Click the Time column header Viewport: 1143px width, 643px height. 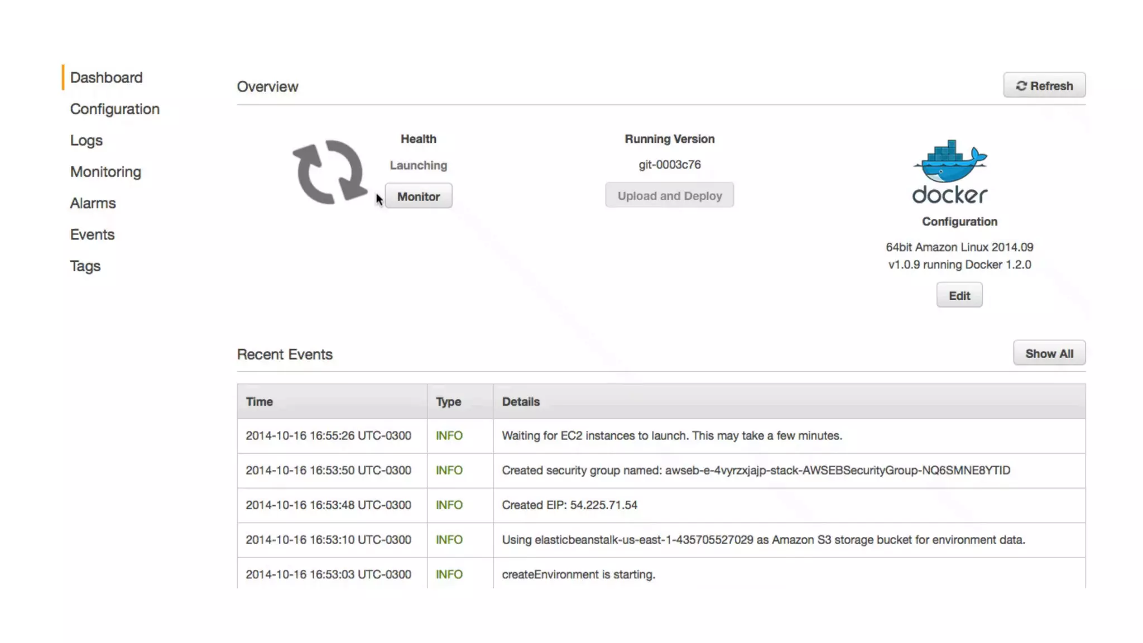[x=260, y=402]
